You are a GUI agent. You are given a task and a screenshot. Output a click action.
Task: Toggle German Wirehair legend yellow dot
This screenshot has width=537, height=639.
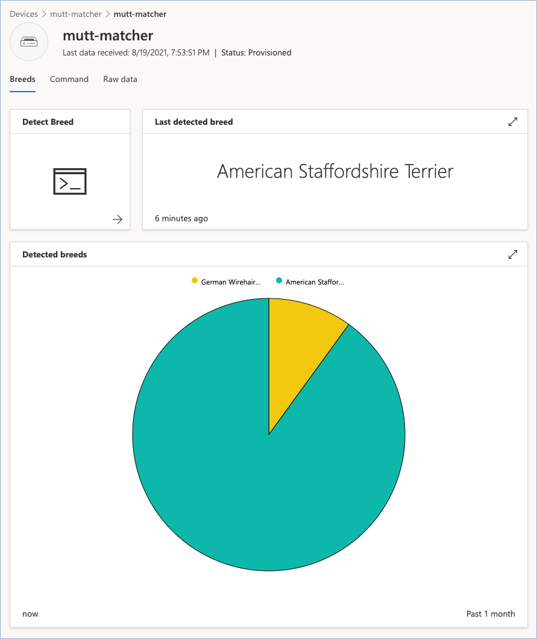[x=195, y=280]
